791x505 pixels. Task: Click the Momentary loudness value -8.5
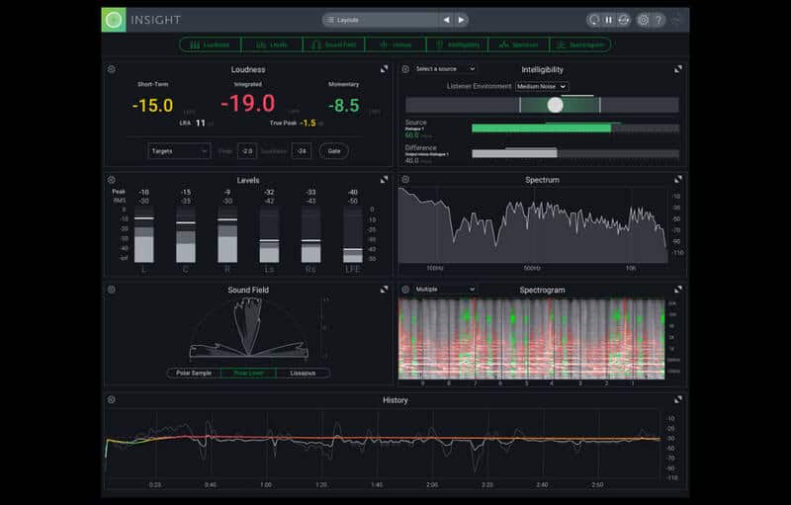pos(344,106)
